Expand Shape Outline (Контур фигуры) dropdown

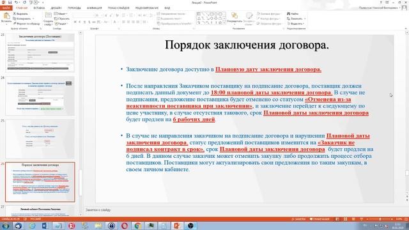click(268, 19)
